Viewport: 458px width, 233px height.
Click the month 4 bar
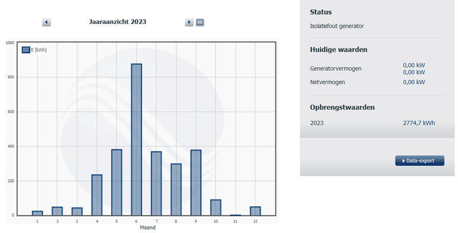coord(97,195)
